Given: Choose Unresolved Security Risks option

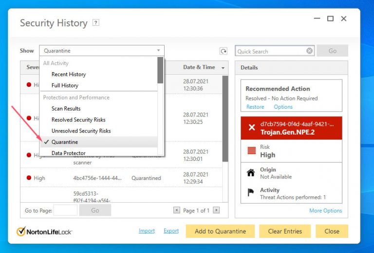Looking at the screenshot, I should click(81, 131).
